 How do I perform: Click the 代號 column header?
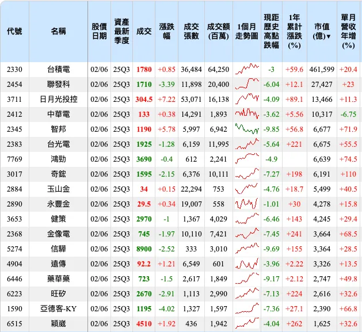pyautogui.click(x=14, y=31)
